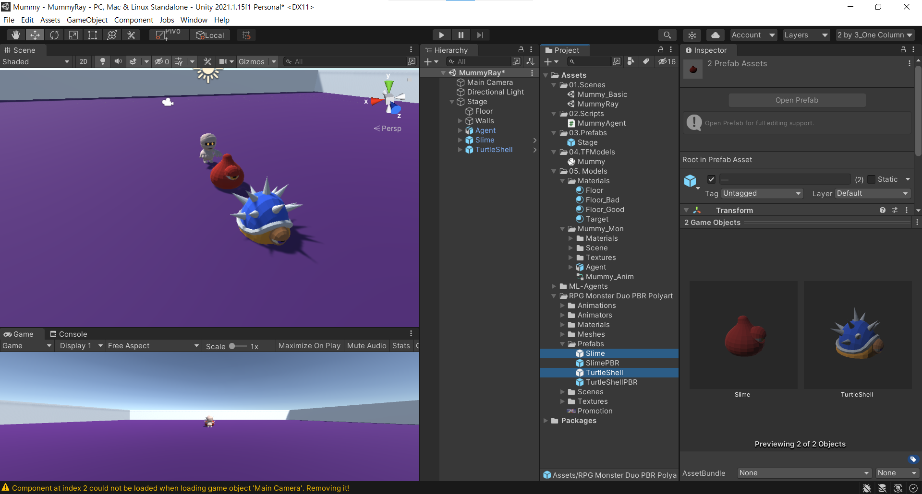Pause the game playback

click(461, 35)
